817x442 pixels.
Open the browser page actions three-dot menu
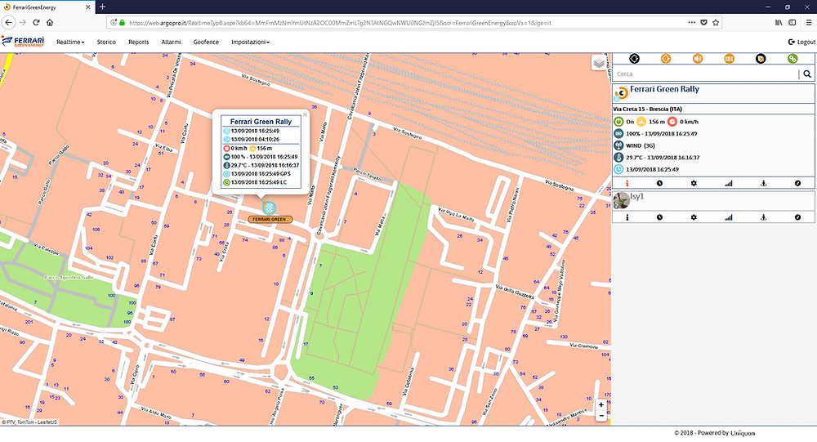(x=691, y=22)
